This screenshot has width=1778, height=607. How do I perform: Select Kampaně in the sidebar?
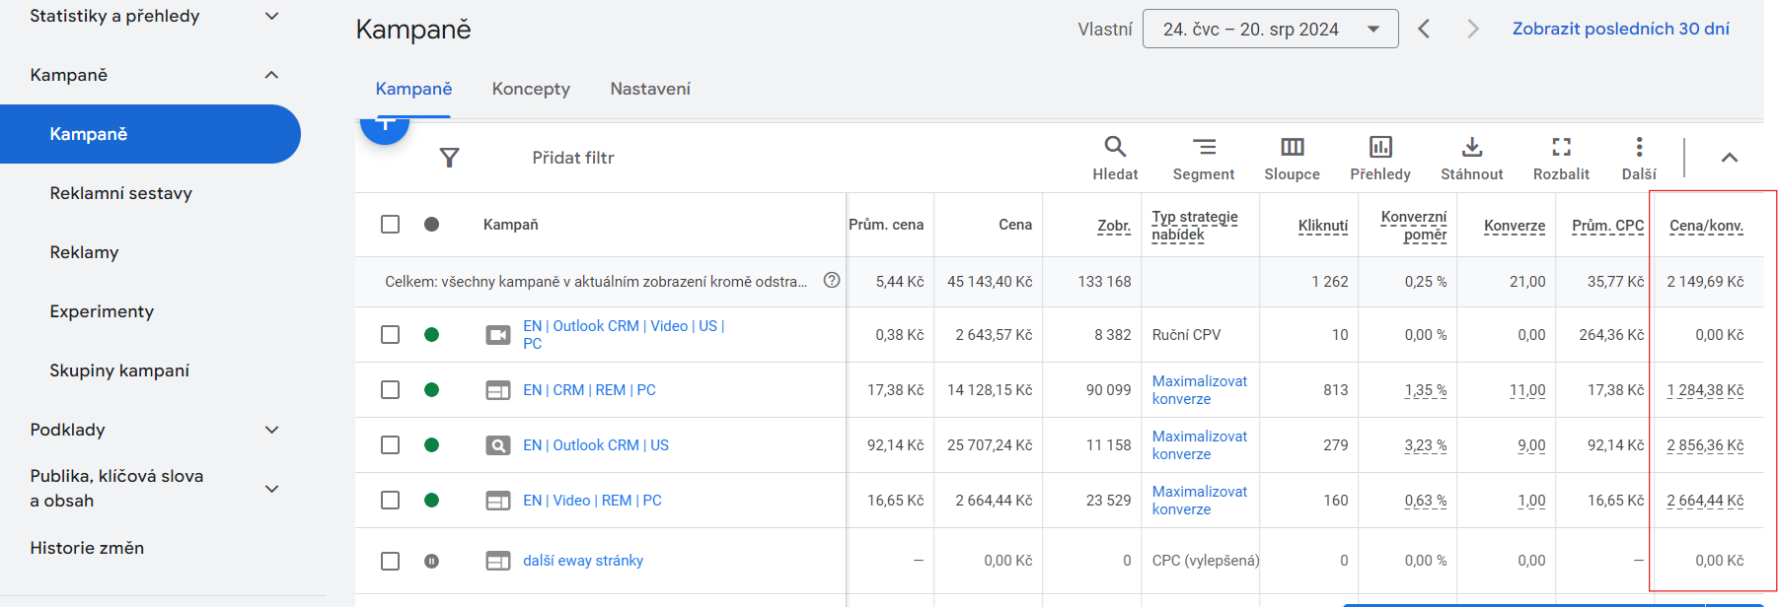point(150,134)
